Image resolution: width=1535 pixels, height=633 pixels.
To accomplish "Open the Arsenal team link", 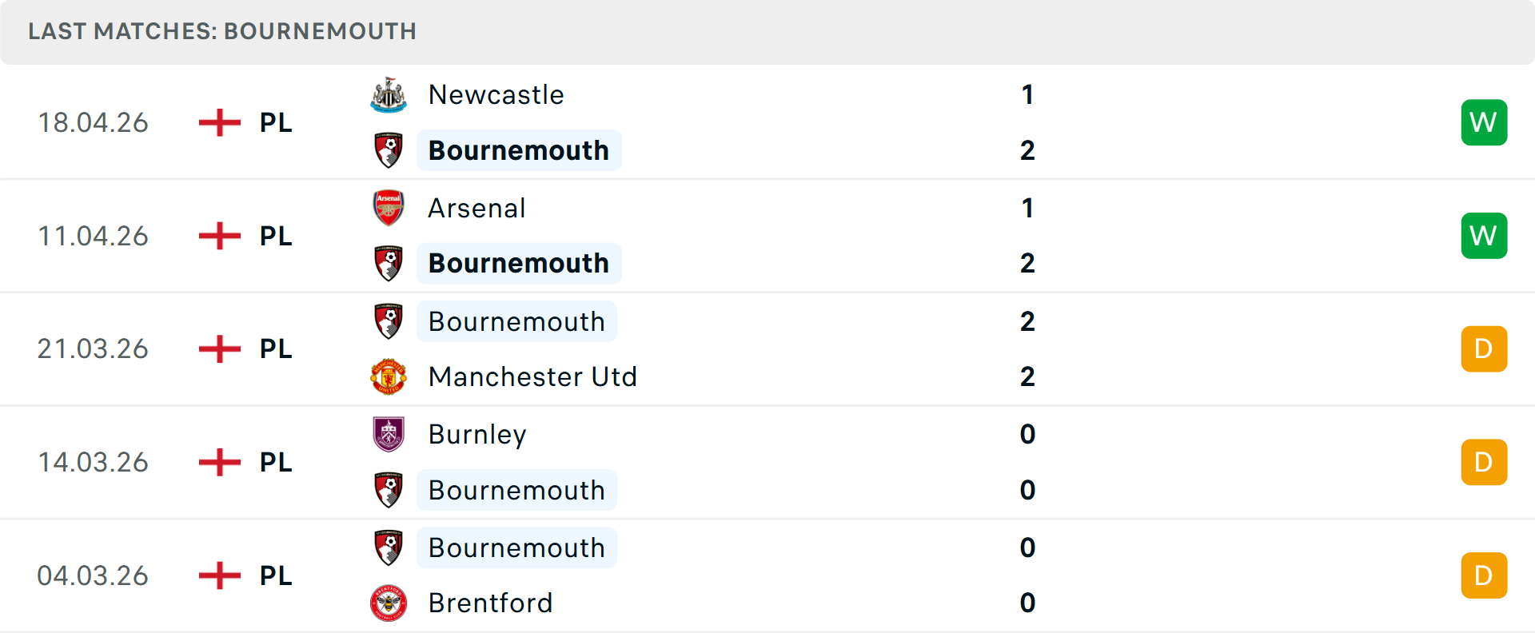I will pyautogui.click(x=476, y=208).
